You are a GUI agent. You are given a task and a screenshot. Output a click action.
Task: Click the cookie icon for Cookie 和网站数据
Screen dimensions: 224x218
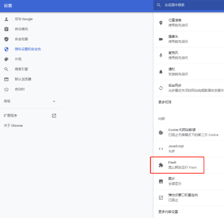[x=161, y=132]
